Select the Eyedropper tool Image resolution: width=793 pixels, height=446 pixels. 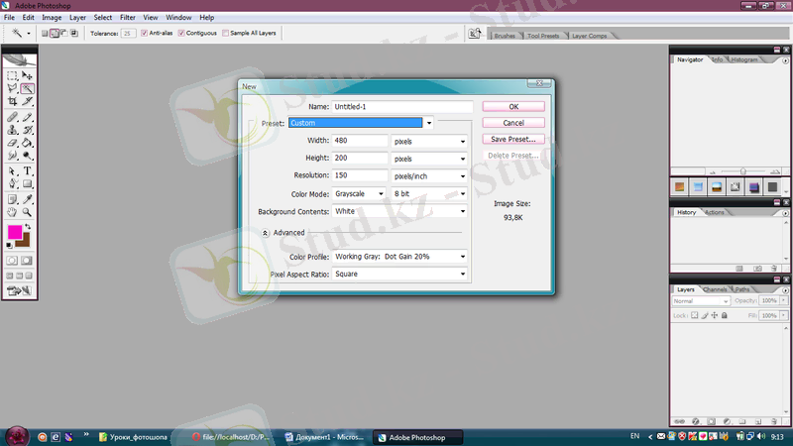coord(28,197)
